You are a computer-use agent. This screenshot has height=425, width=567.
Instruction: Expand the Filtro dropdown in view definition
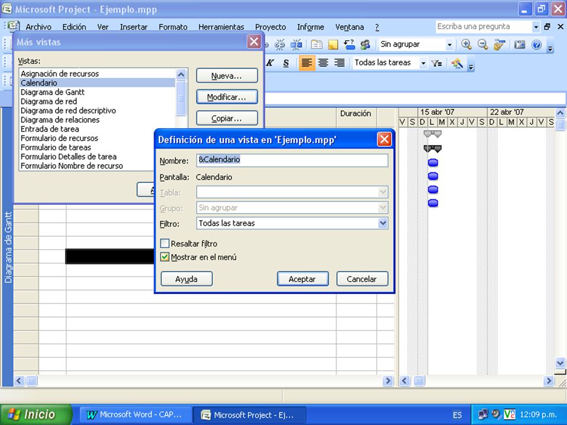(383, 223)
